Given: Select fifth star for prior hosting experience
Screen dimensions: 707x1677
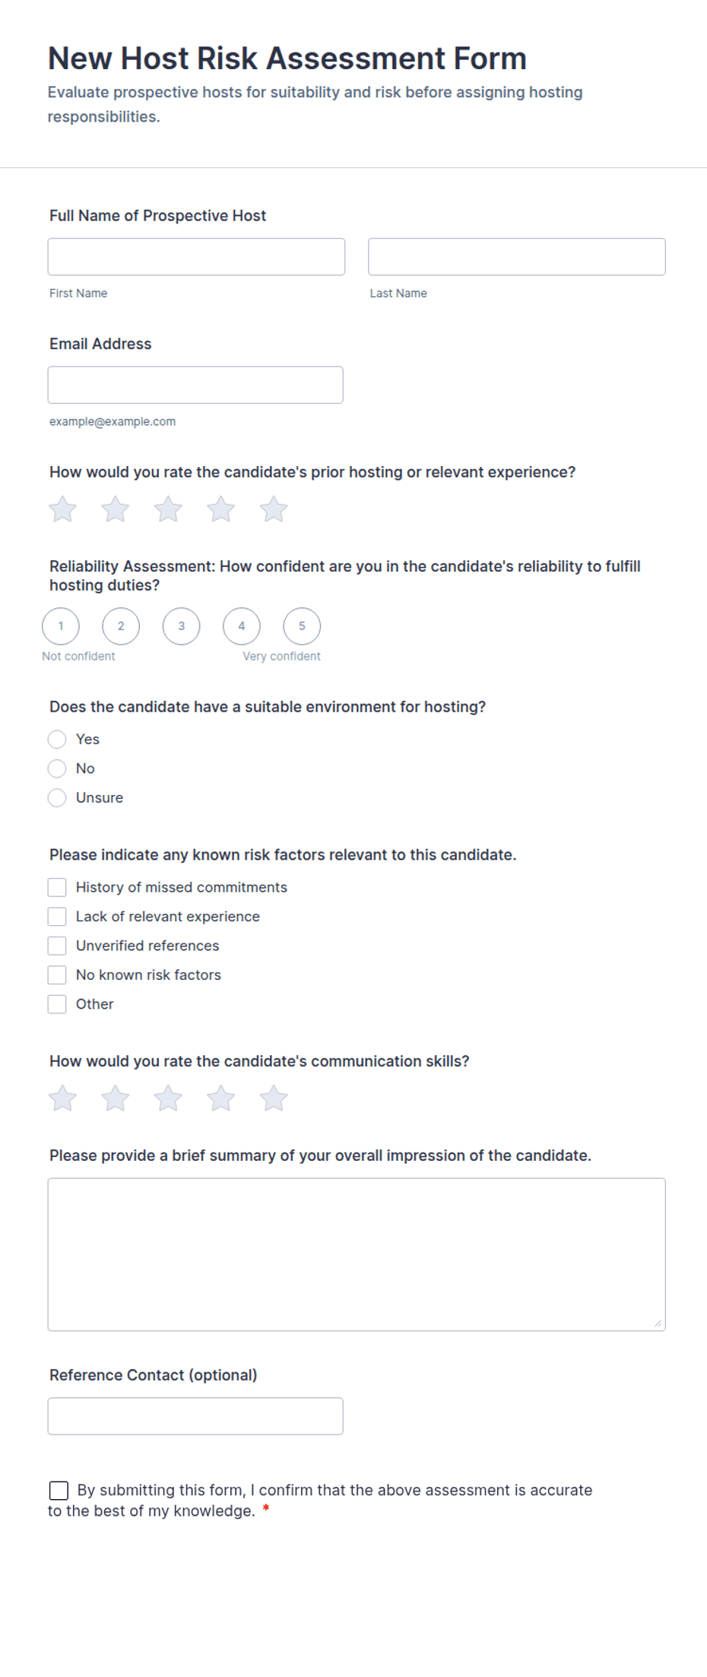Looking at the screenshot, I should (x=274, y=509).
